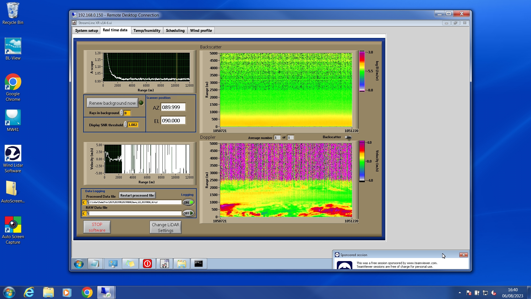The image size is (531, 299).
Task: Switch to the Wind profile tab
Action: click(x=201, y=30)
